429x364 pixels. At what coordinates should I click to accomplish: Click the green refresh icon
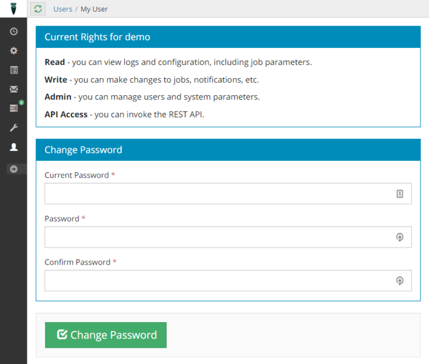tap(38, 8)
